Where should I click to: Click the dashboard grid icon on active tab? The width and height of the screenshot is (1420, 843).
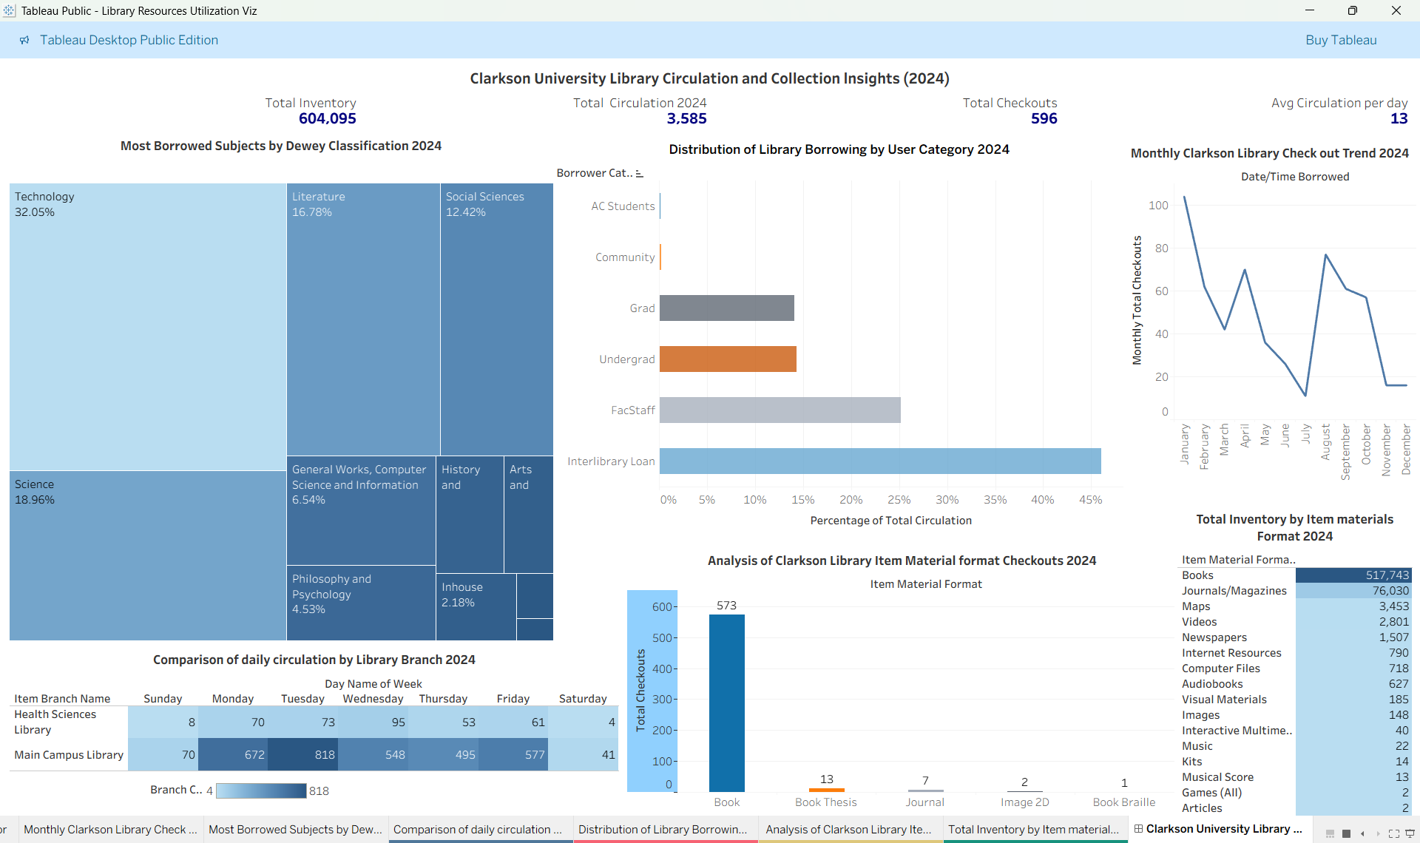[1138, 829]
